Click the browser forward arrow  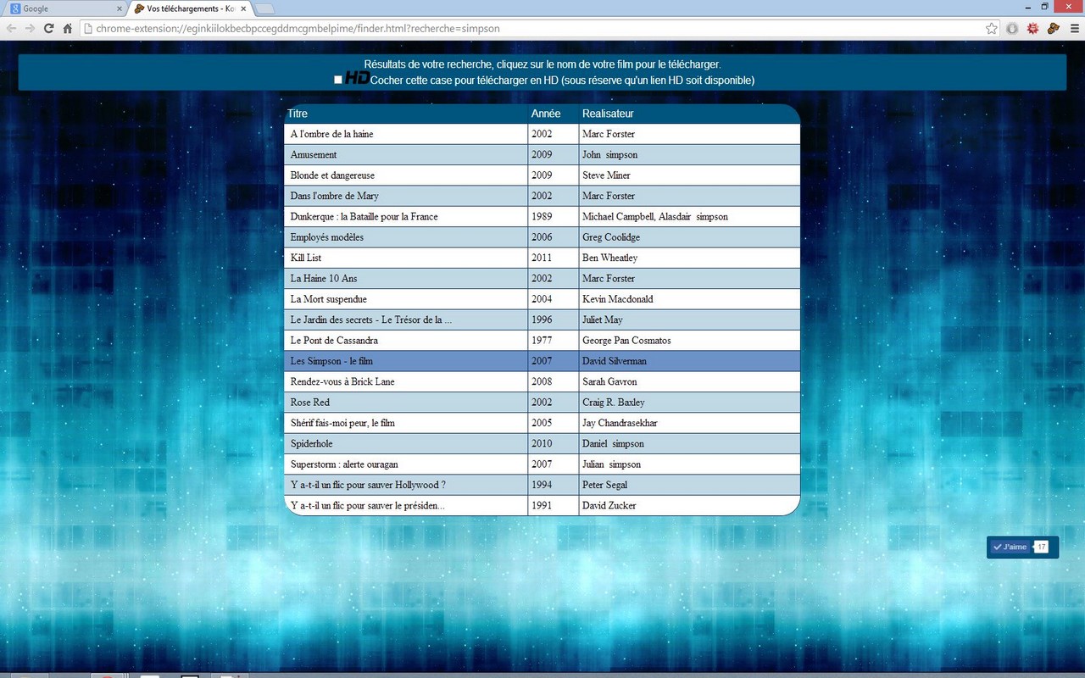[31, 28]
